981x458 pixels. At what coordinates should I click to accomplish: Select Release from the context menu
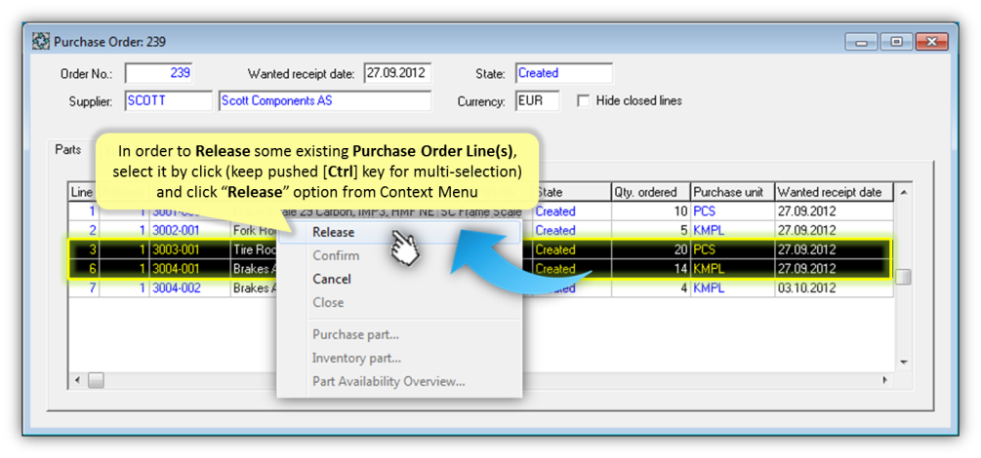coord(333,232)
